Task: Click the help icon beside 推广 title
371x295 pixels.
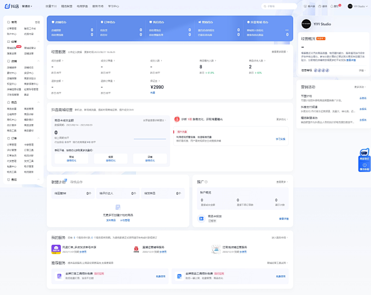Action: (206, 182)
